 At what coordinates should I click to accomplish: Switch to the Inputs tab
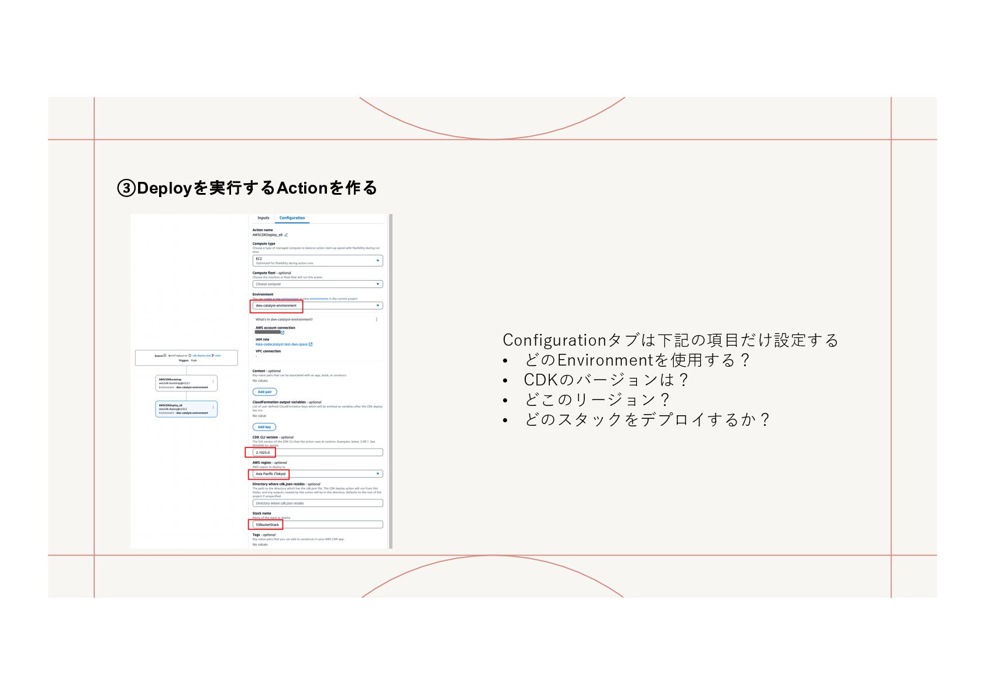[263, 218]
